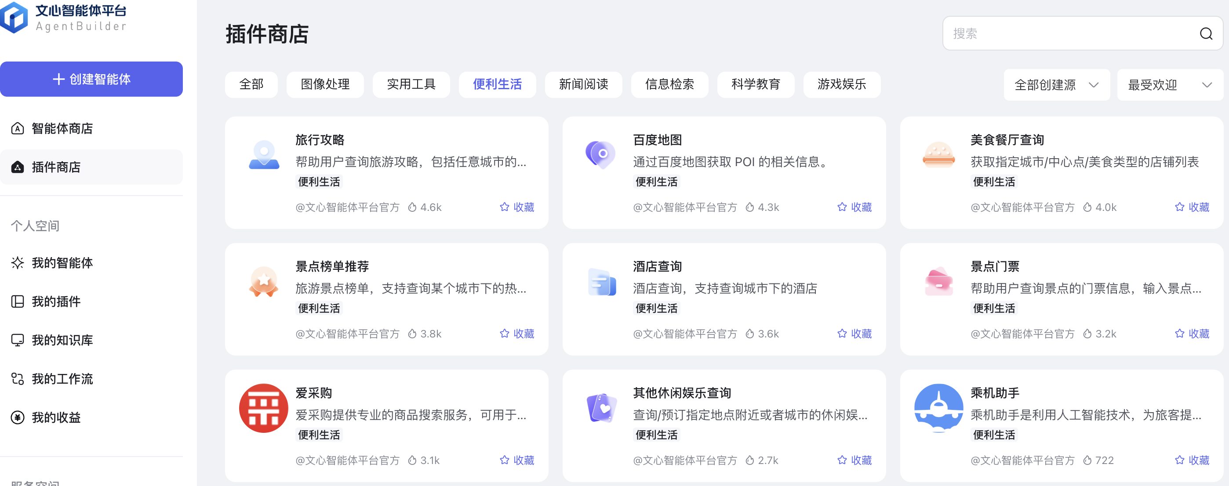Favorite the 旅行攻略 plugin with 收藏
The image size is (1229, 486).
click(x=516, y=207)
